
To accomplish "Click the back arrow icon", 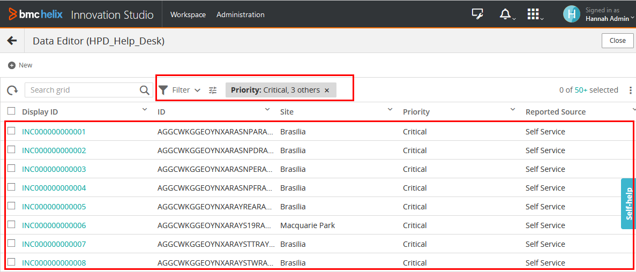I will click(x=12, y=41).
